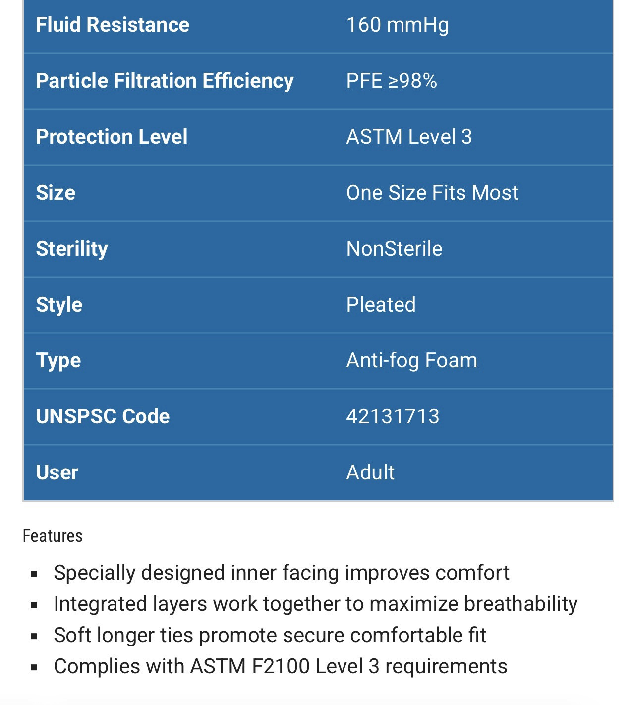Image resolution: width=631 pixels, height=705 pixels.
Task: Click the Adult user value
Action: pyautogui.click(x=370, y=472)
